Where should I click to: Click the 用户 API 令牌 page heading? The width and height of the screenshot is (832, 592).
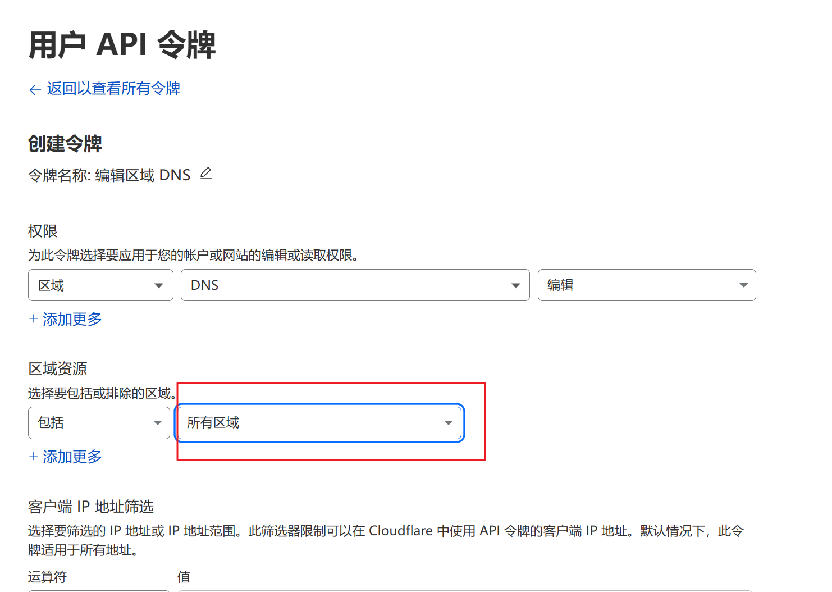pos(122,45)
